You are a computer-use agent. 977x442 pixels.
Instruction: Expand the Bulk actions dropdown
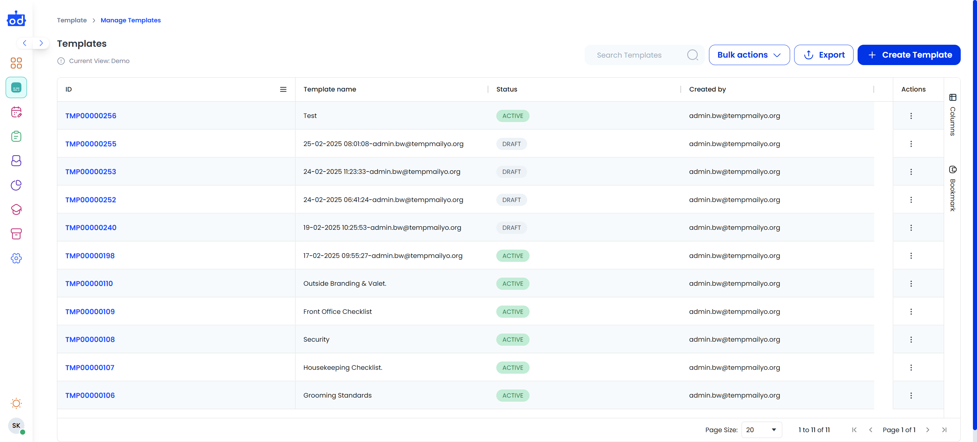click(749, 55)
